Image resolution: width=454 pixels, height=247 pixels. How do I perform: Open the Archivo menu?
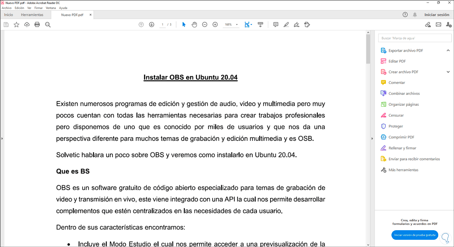pos(7,8)
